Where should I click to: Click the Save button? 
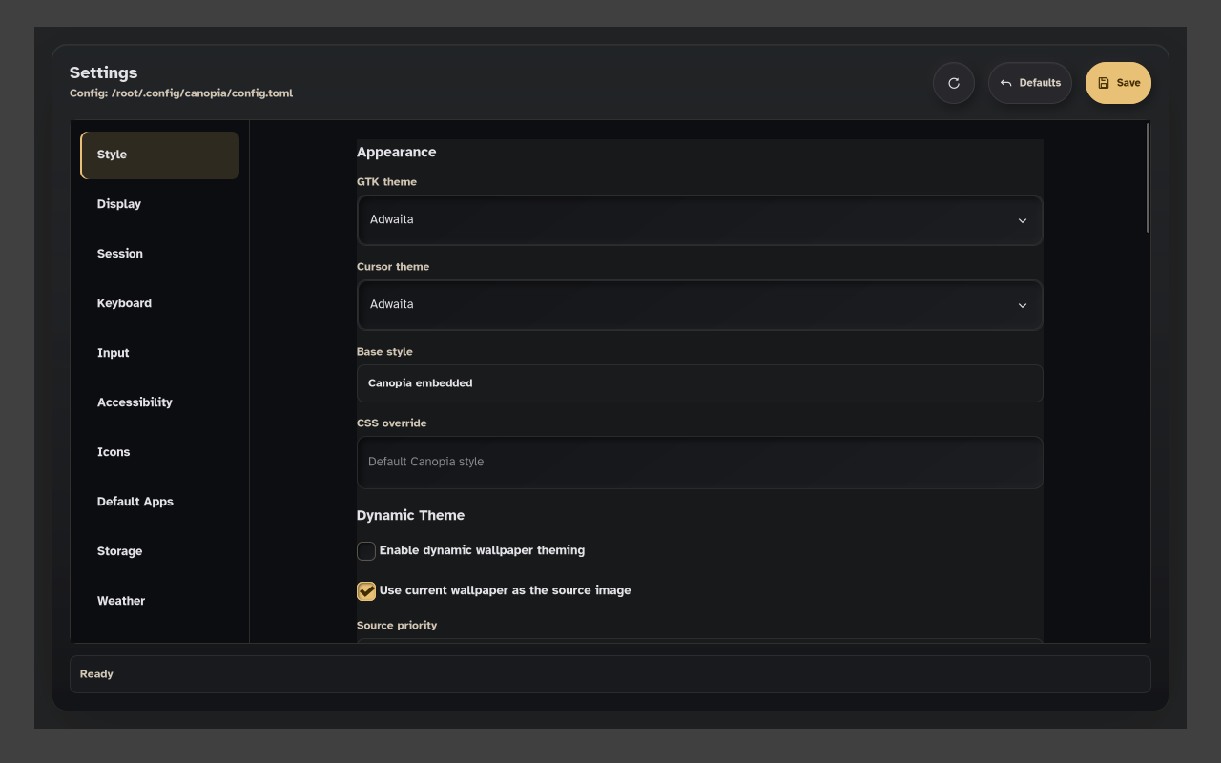1118,83
